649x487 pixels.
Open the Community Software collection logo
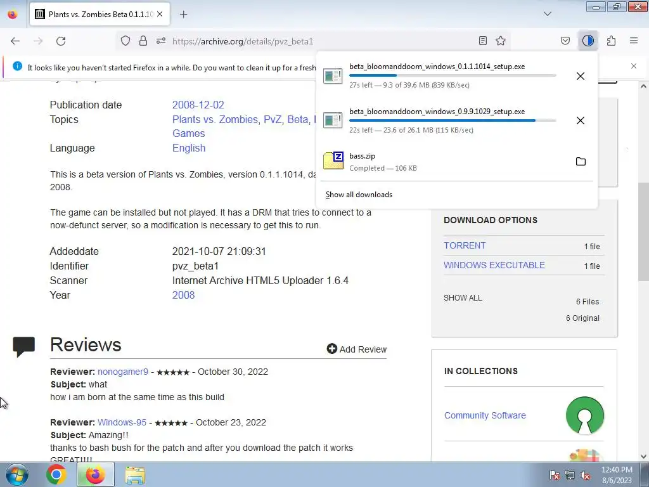click(584, 415)
